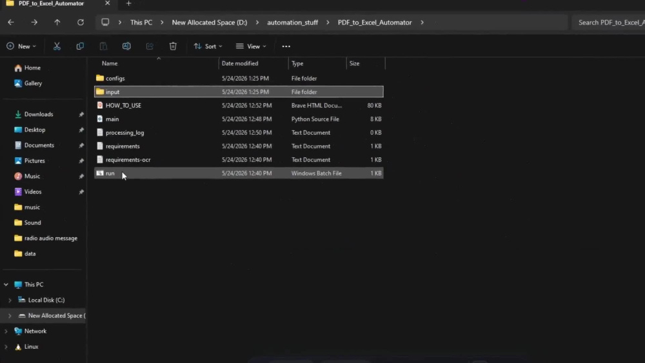Click the Cut scissors icon

point(57,46)
